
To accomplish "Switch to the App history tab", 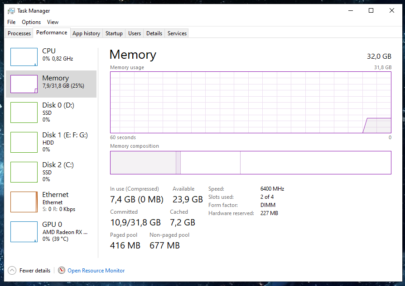I will 86,33.
